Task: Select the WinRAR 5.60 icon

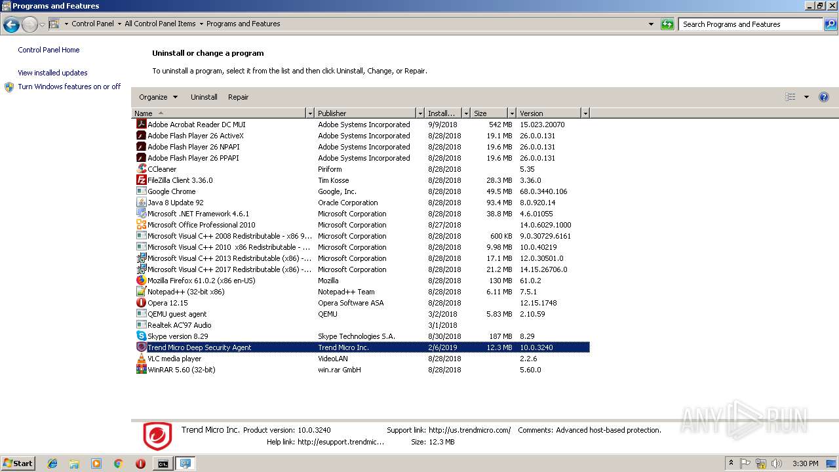Action: tap(141, 369)
